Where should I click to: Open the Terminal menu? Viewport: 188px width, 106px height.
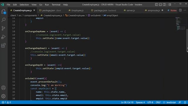pyautogui.click(x=56, y=5)
